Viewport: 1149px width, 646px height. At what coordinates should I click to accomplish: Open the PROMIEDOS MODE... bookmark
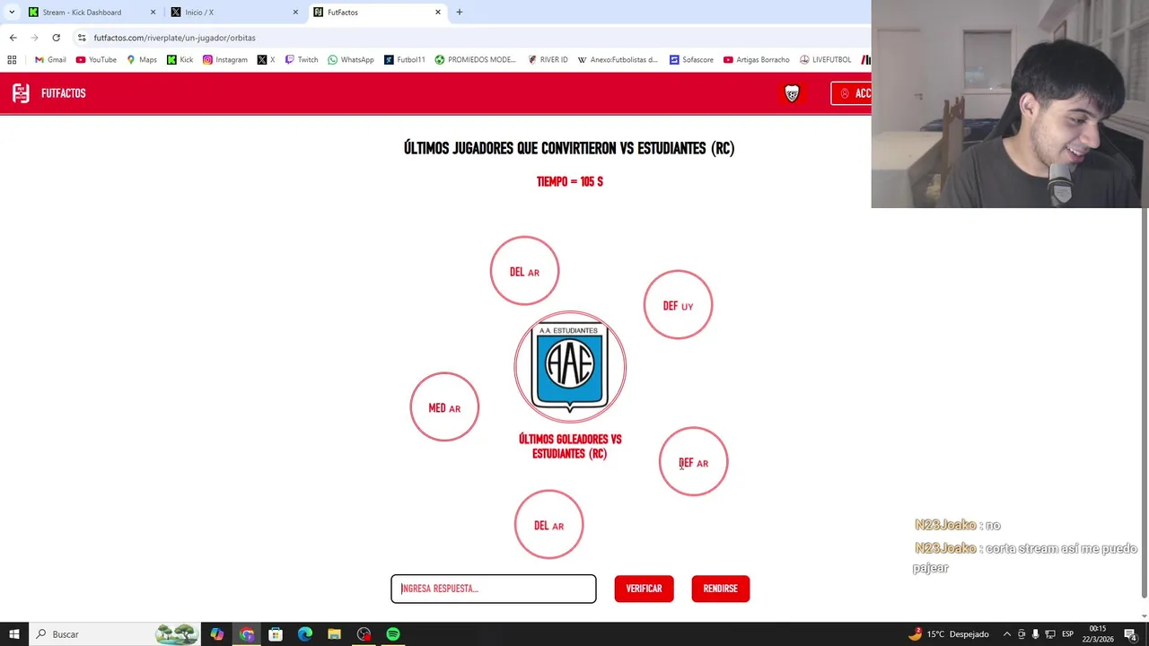pyautogui.click(x=476, y=60)
